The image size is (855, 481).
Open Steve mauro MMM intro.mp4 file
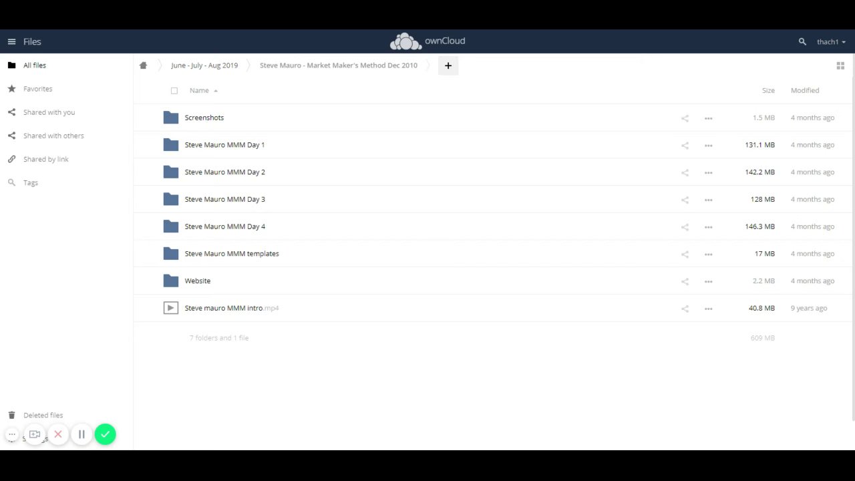coord(232,308)
